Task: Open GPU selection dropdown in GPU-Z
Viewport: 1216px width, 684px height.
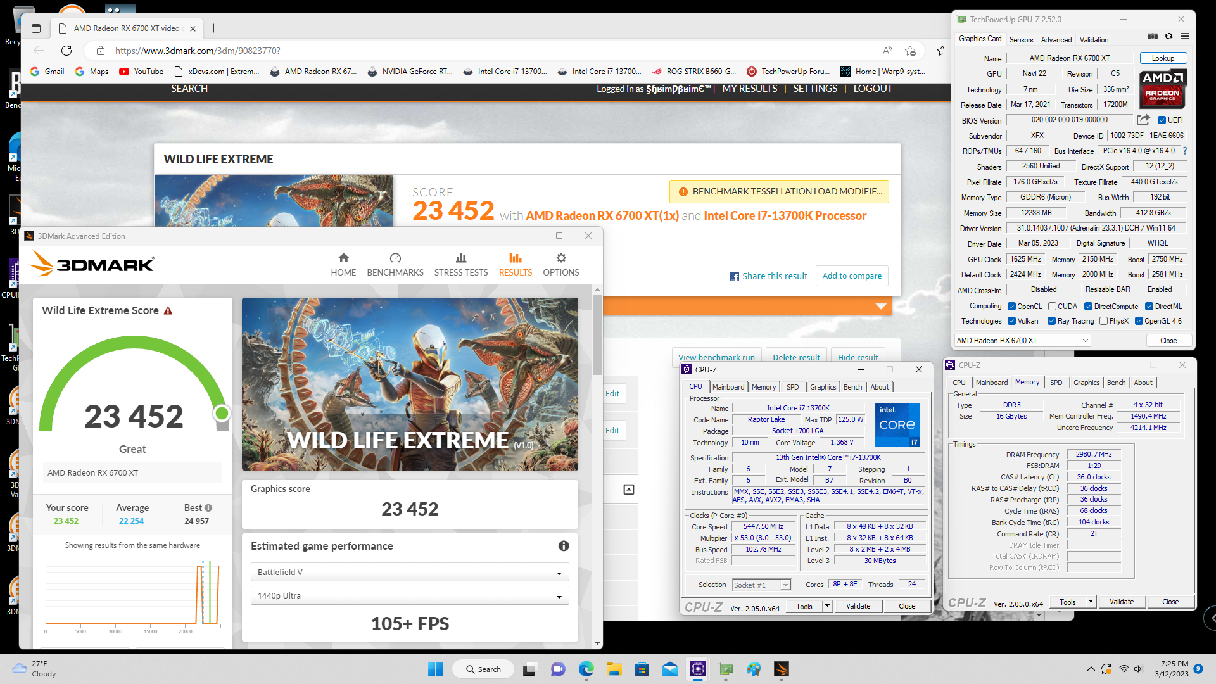Action: 1022,340
